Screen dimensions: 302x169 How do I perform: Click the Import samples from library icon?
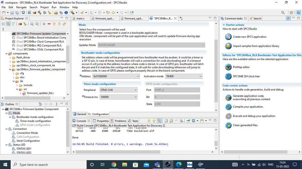[x=228, y=46]
